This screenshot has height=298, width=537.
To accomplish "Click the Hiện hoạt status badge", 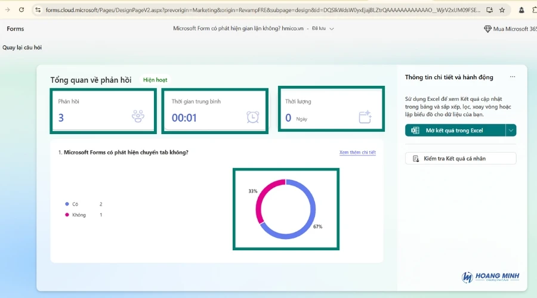I will pyautogui.click(x=155, y=80).
